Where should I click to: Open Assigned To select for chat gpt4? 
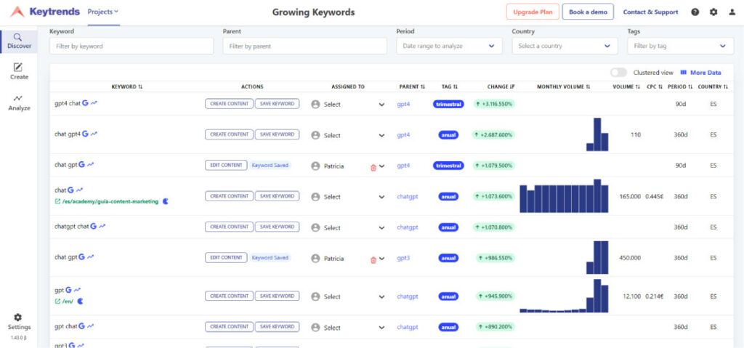point(348,135)
